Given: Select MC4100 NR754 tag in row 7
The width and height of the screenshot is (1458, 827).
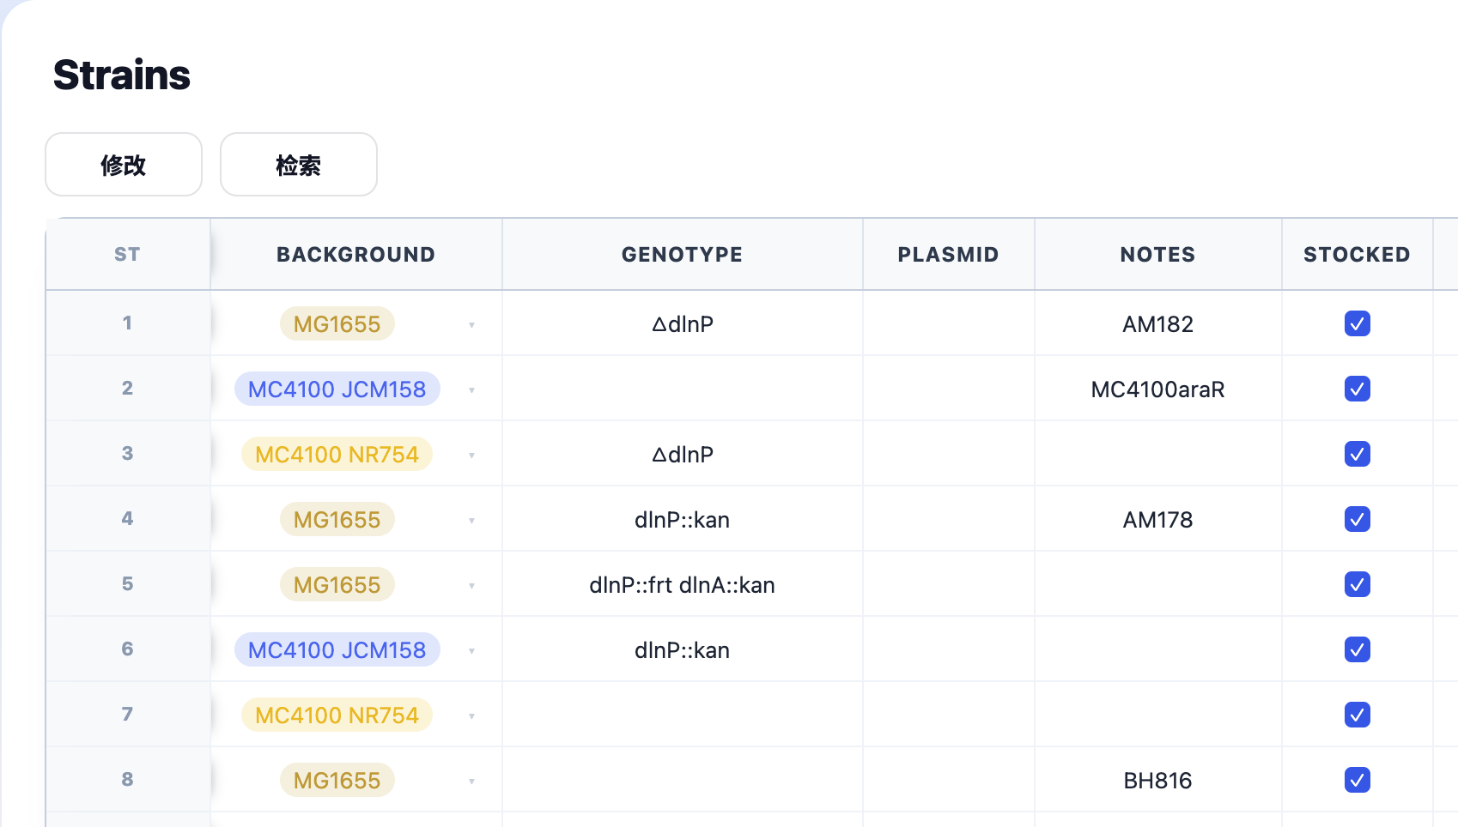Looking at the screenshot, I should [x=337, y=715].
